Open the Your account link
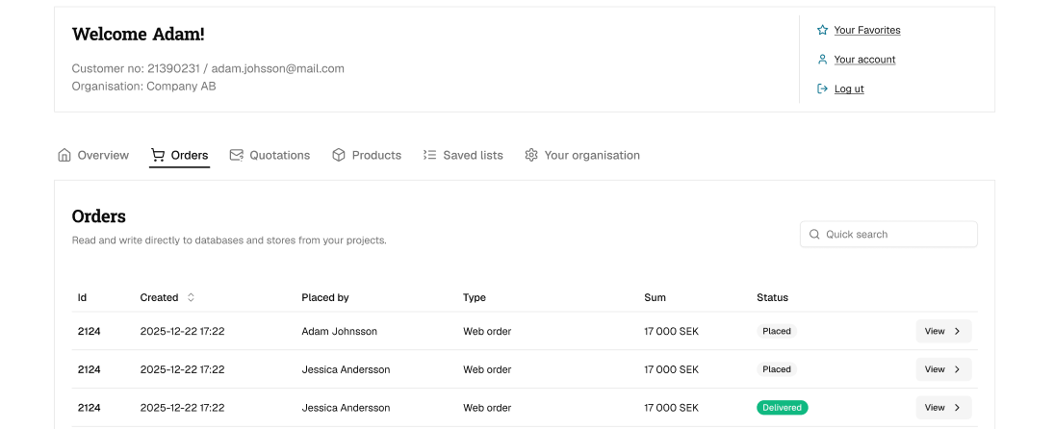 [864, 60]
